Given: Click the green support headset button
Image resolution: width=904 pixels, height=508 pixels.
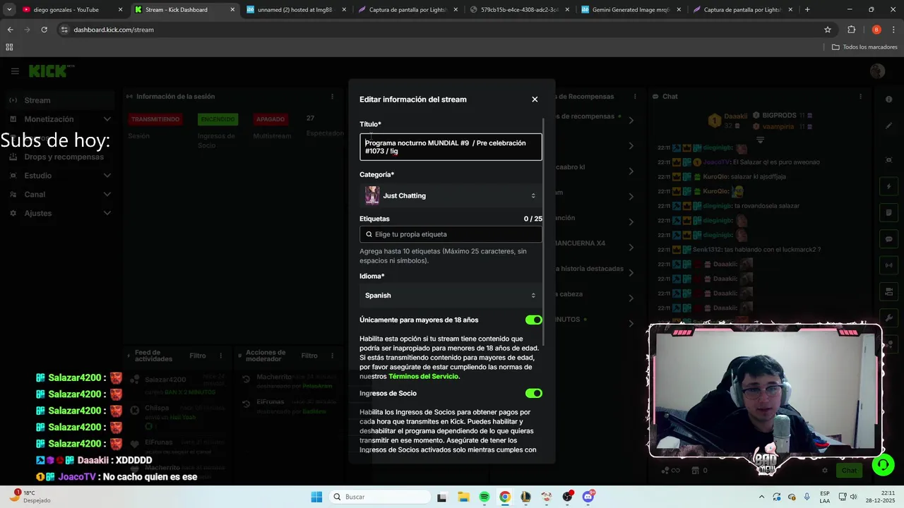Looking at the screenshot, I should [882, 464].
